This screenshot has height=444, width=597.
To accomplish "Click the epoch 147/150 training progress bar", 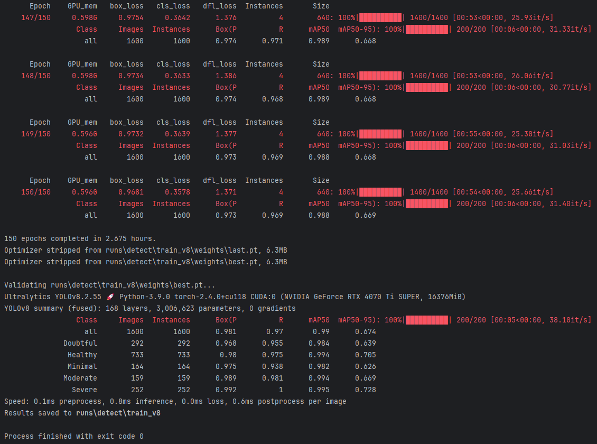I will (x=380, y=17).
